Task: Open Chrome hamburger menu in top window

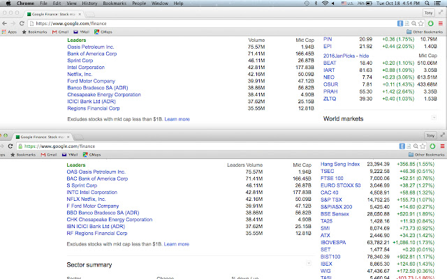Action: [441, 23]
